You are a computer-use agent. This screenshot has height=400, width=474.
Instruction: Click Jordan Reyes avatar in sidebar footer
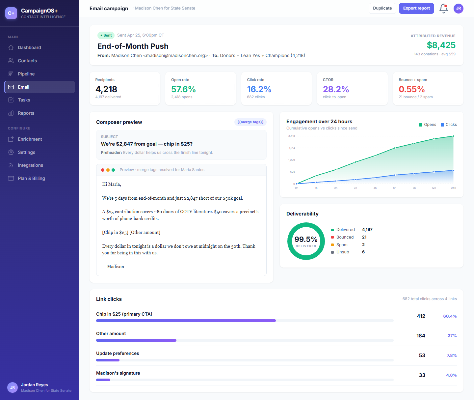pyautogui.click(x=13, y=387)
